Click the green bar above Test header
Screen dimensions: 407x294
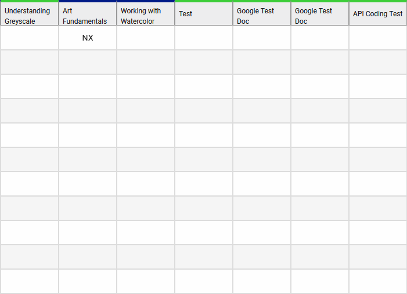click(x=204, y=1)
